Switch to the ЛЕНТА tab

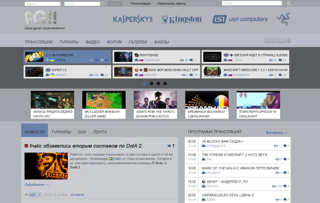click(x=100, y=132)
